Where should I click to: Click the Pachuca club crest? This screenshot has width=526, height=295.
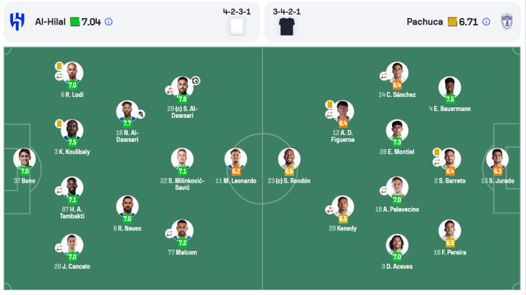coord(507,22)
